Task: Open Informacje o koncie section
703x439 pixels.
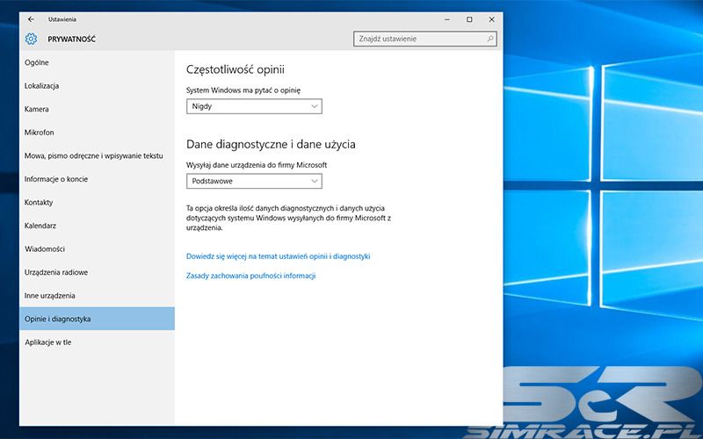Action: [x=56, y=179]
